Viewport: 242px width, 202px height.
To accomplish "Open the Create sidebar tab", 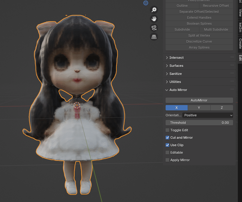I will click(x=240, y=44).
